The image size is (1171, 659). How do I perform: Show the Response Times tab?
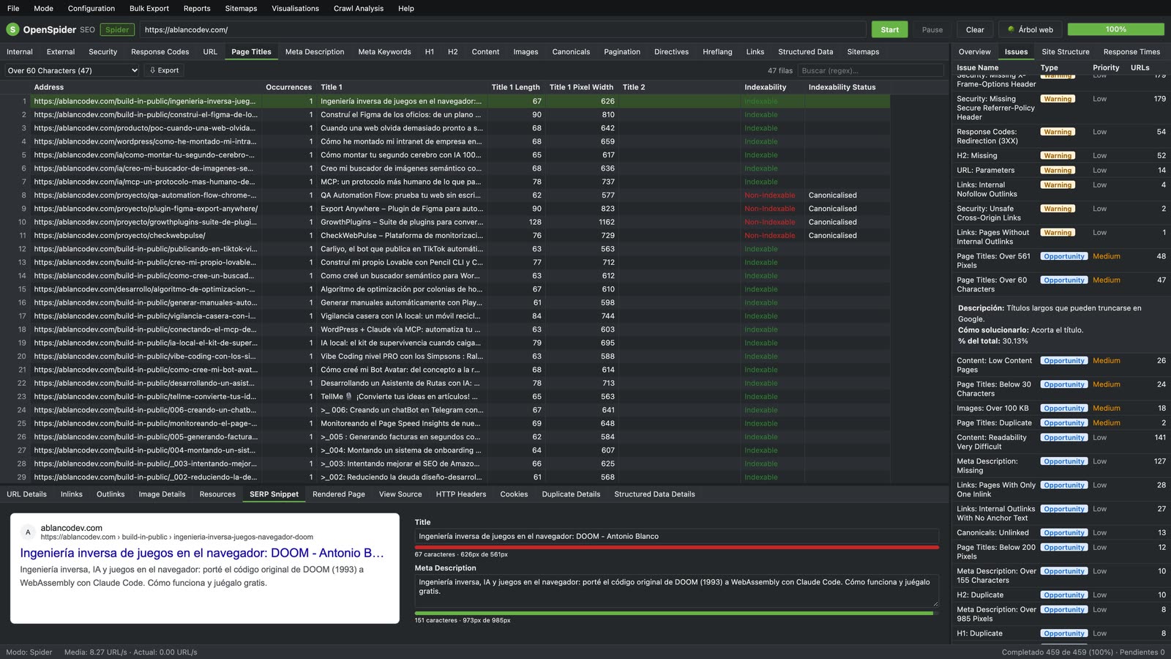pos(1131,52)
